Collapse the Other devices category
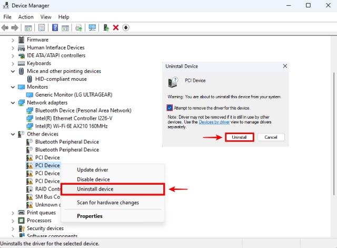The image size is (337, 248). pyautogui.click(x=13, y=134)
